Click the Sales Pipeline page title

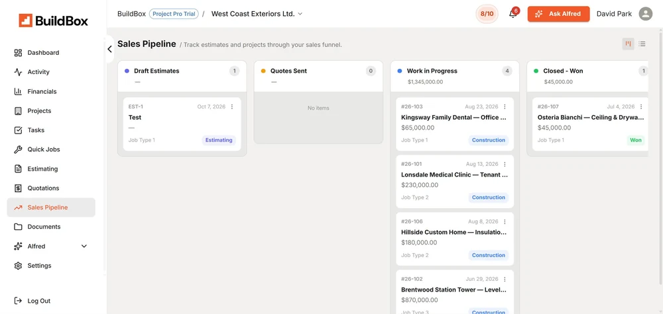[x=147, y=44]
